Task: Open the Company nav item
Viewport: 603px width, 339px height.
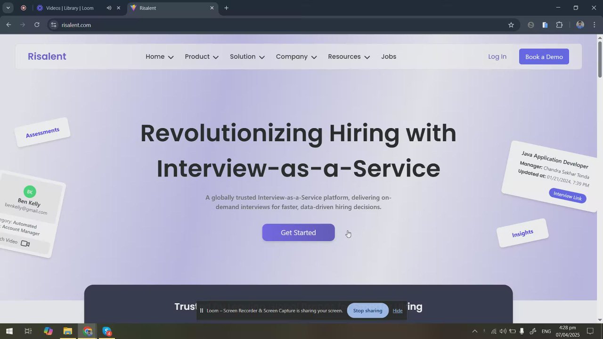Action: (292, 56)
